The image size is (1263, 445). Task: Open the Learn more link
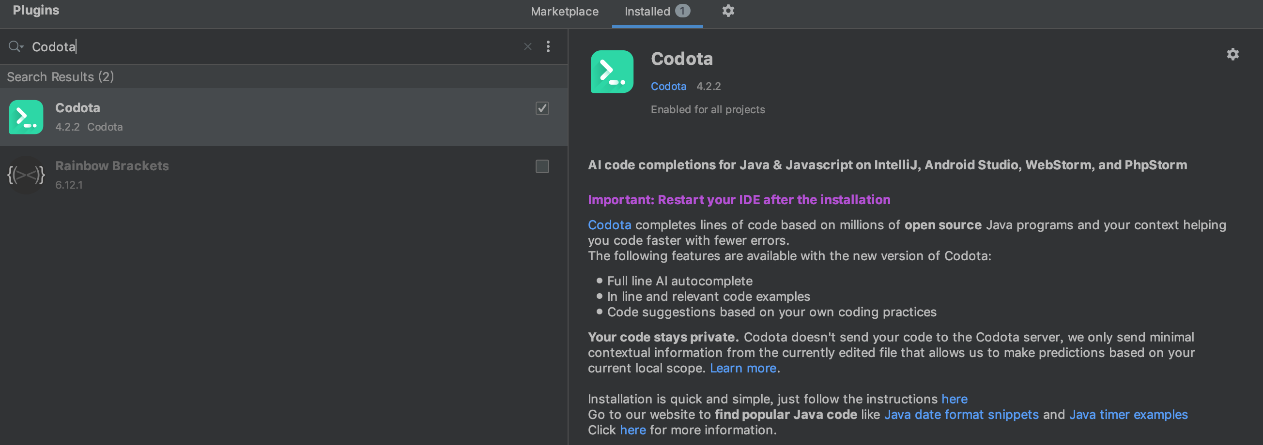click(x=742, y=368)
